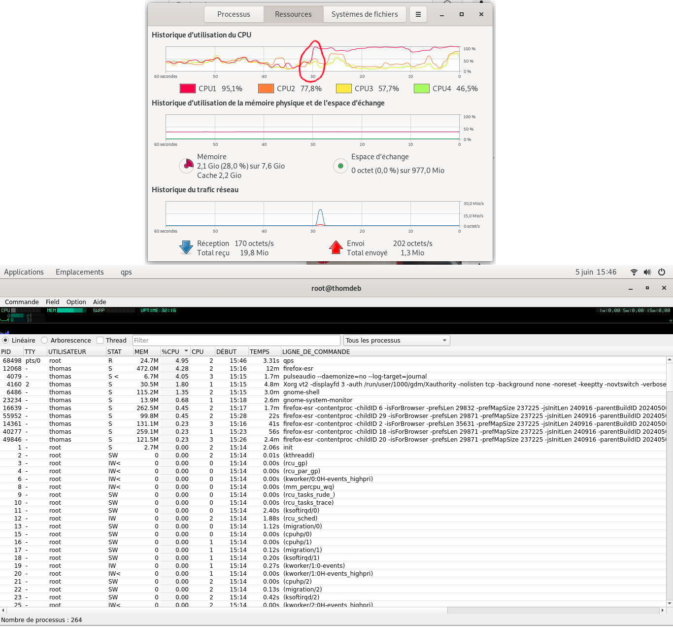Click the horizontal scrollbar right arrow in qps
Screen dimensions: 673x627
(x=662, y=610)
